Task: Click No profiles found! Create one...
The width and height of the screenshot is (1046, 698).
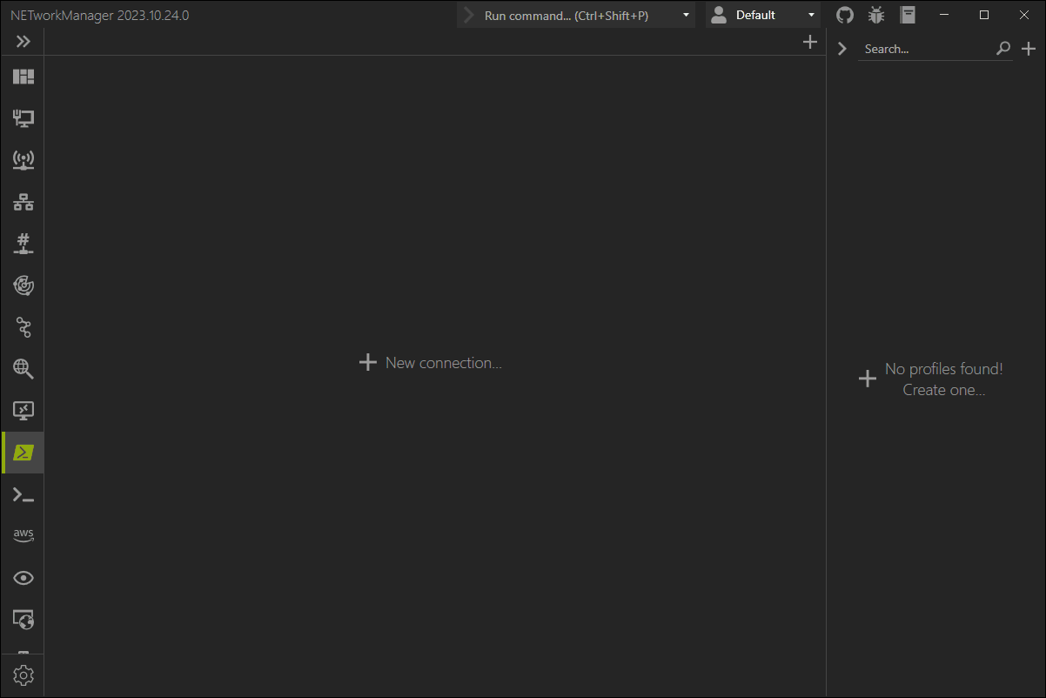Action: click(x=931, y=379)
